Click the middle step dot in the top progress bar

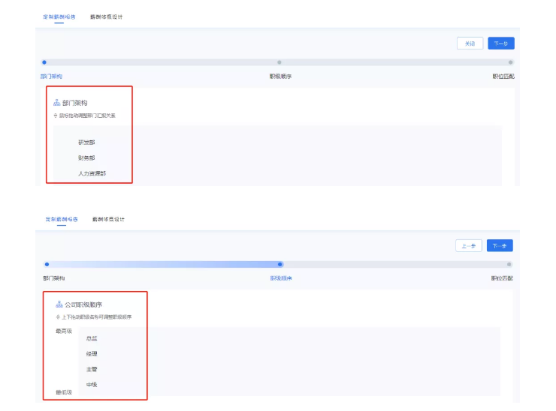(280, 62)
